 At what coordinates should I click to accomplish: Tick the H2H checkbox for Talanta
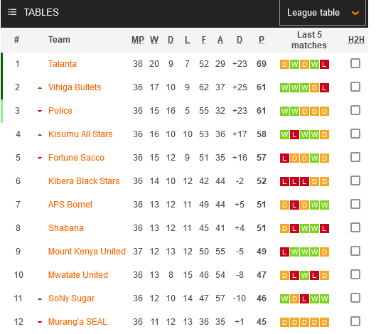pos(355,63)
